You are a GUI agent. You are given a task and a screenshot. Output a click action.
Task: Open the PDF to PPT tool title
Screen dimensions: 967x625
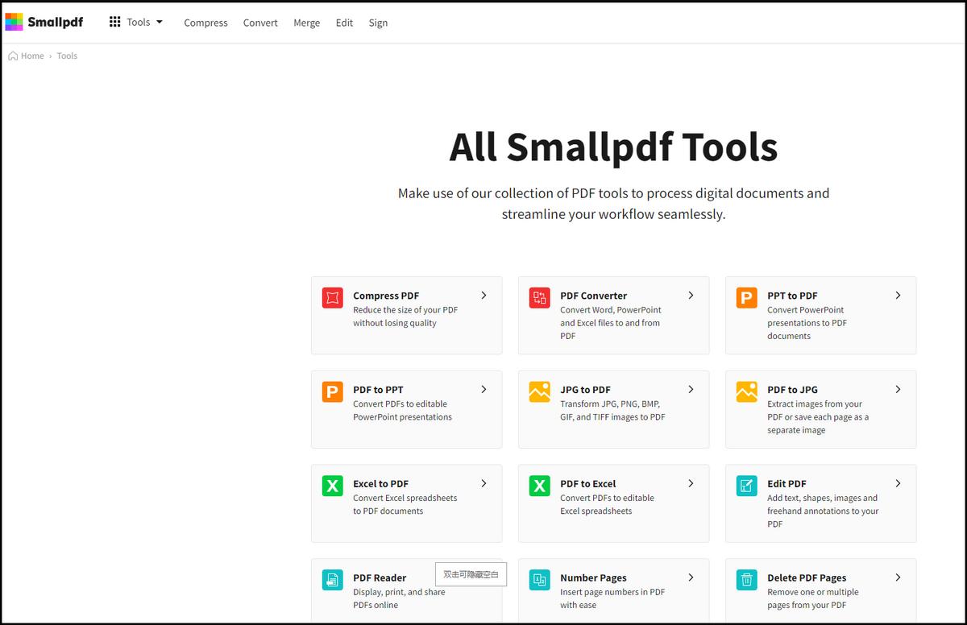[378, 390]
